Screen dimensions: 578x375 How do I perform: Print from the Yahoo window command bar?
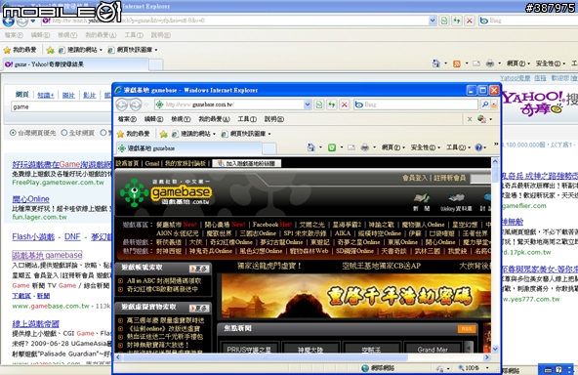point(490,63)
